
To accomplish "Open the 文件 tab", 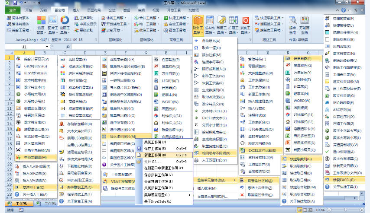I will (13, 10).
